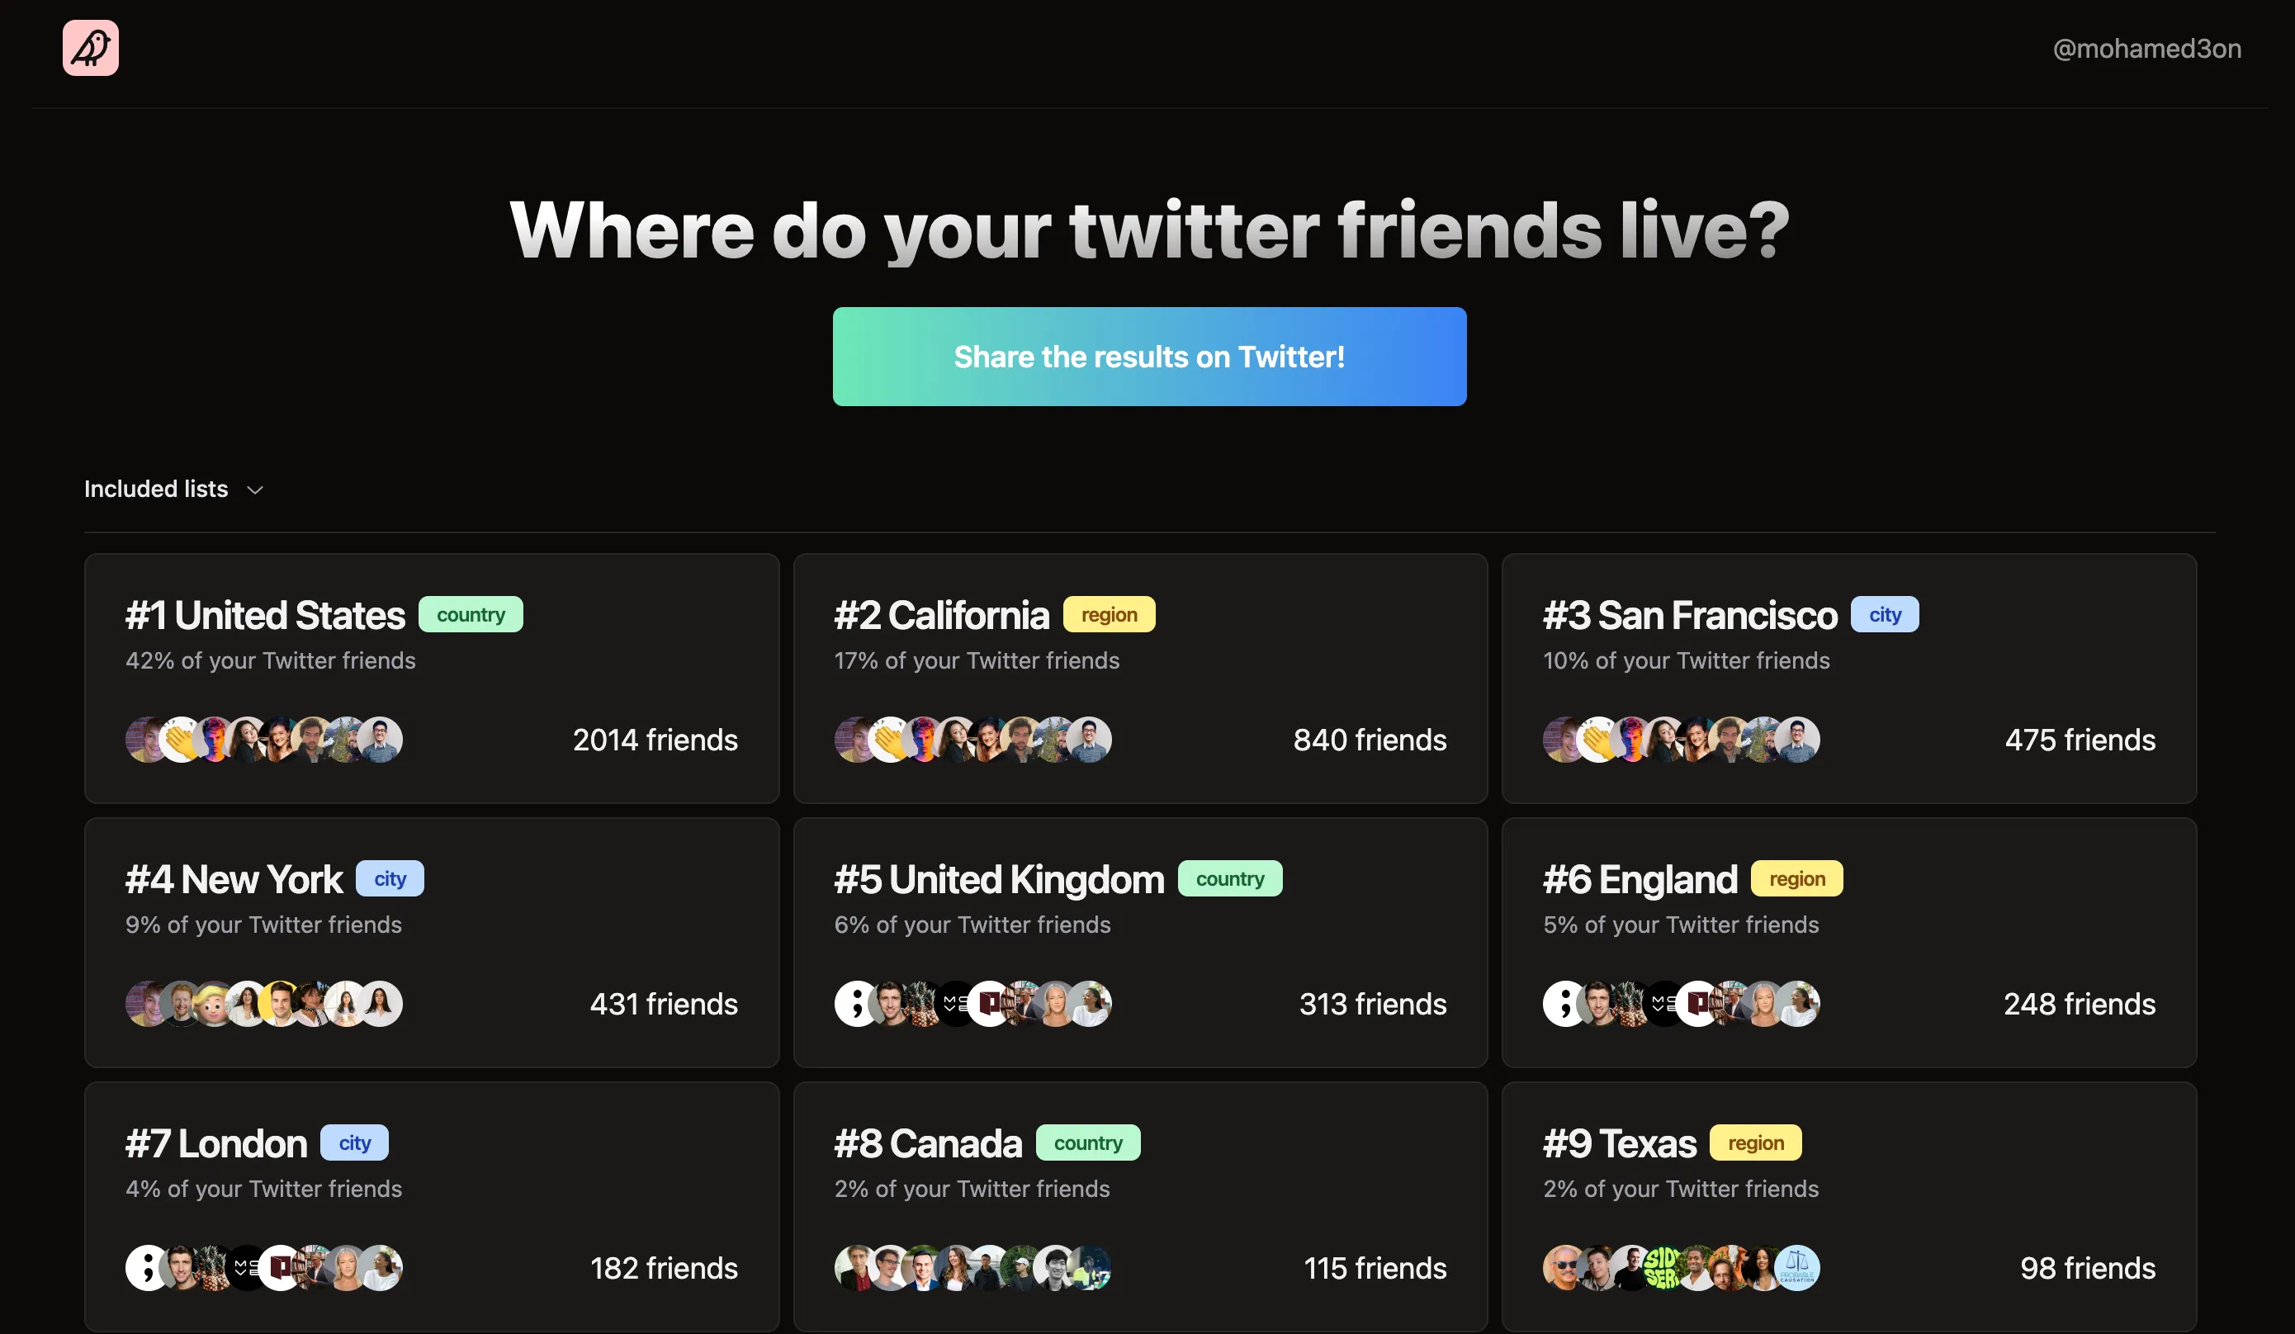2295x1334 pixels.
Task: Click the chevron next to Included lists
Action: (254, 490)
